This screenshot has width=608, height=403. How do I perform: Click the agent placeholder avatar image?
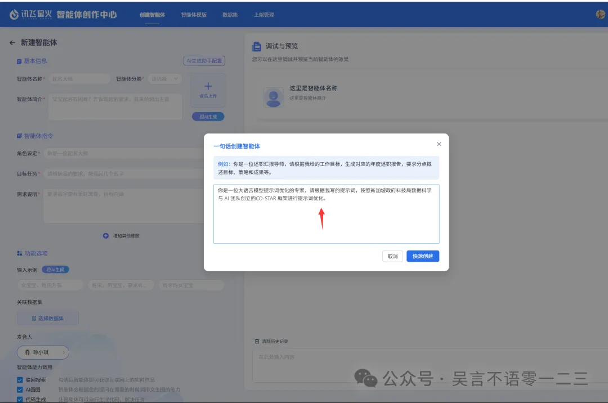pos(274,97)
